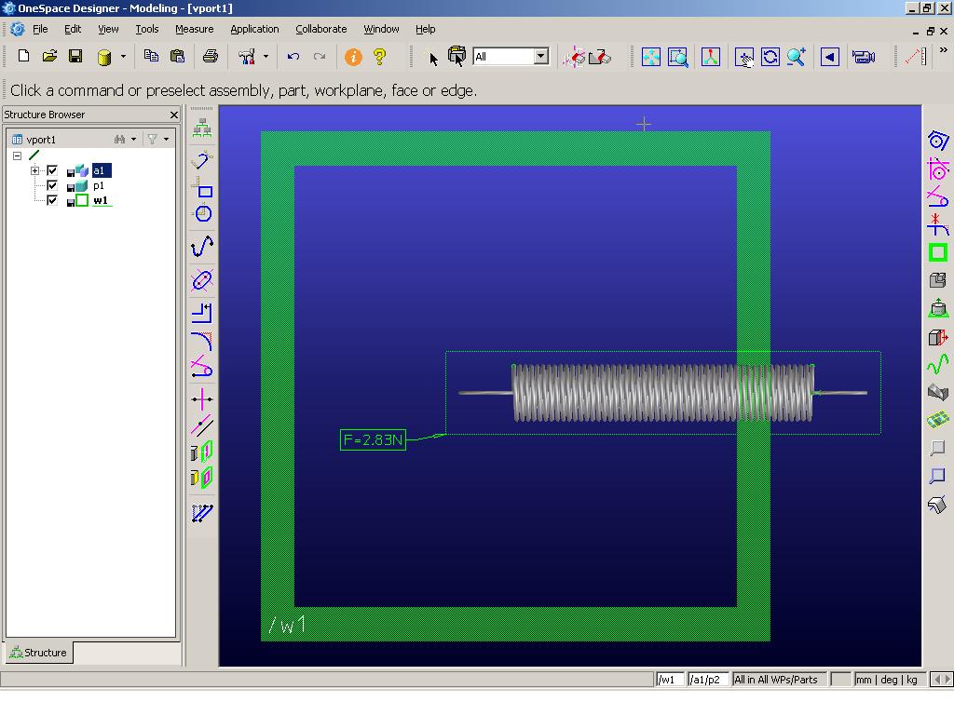Select the circle drawing tool
954x715 pixels.
click(202, 213)
